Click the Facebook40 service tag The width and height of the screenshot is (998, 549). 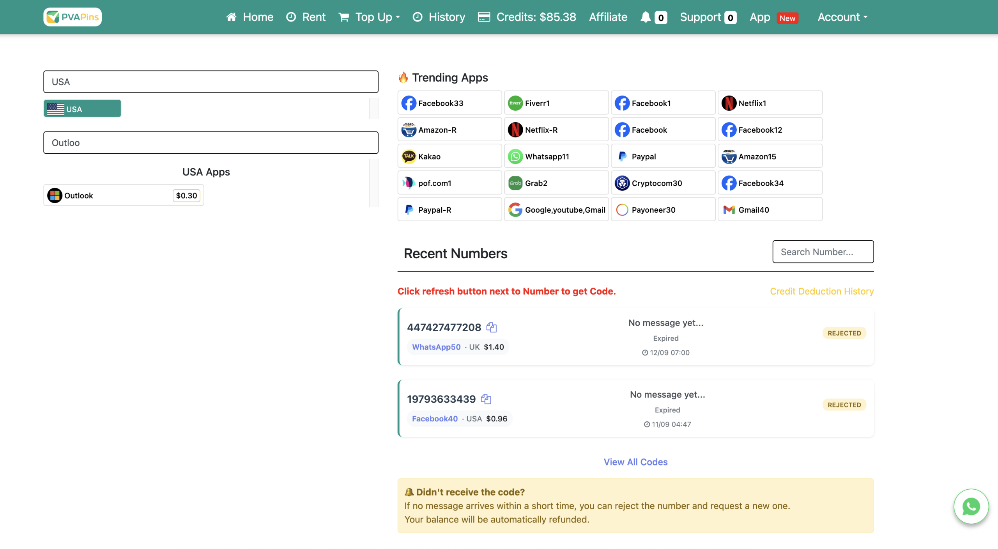[x=435, y=418]
